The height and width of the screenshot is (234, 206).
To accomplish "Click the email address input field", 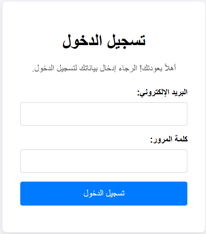I will coord(104,114).
